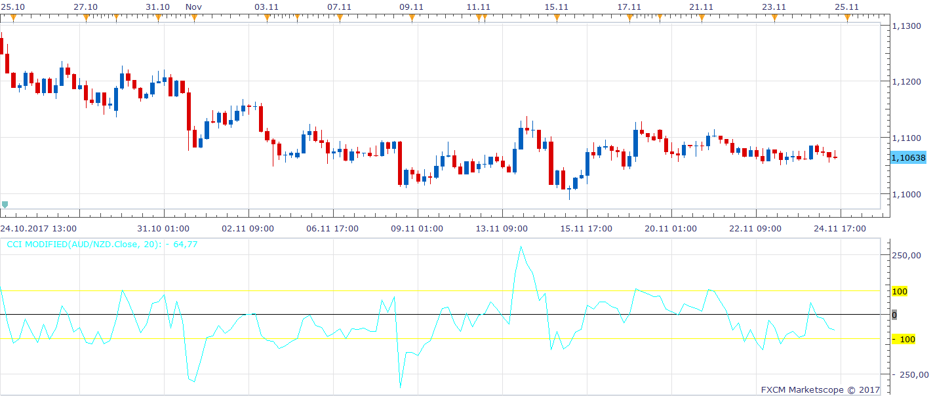Click the orange marker below 25.10 date
Screen dimensions: 933x396
13,18
